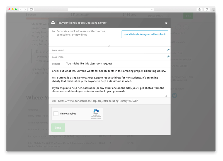The height and width of the screenshot is (161, 223).
Task: Click the autofill icon in Your Email field
Action: pos(168,57)
